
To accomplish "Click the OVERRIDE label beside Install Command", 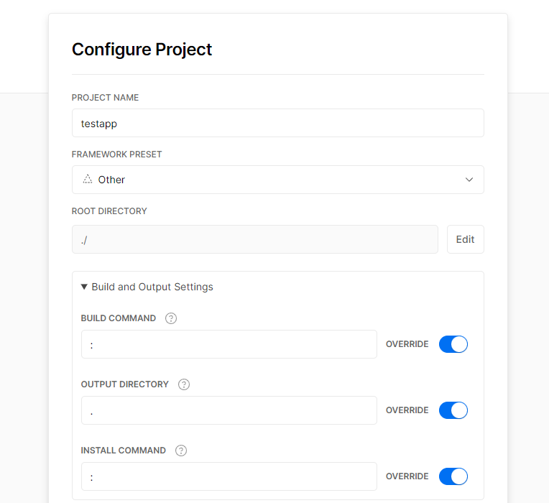I will (407, 476).
